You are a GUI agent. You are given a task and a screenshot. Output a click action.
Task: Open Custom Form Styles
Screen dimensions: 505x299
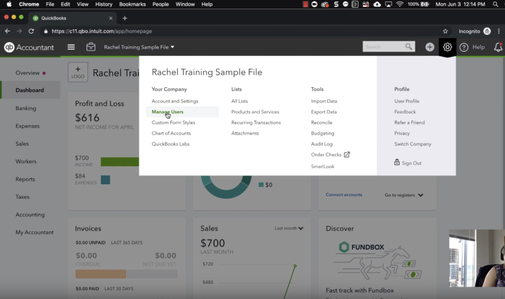173,122
